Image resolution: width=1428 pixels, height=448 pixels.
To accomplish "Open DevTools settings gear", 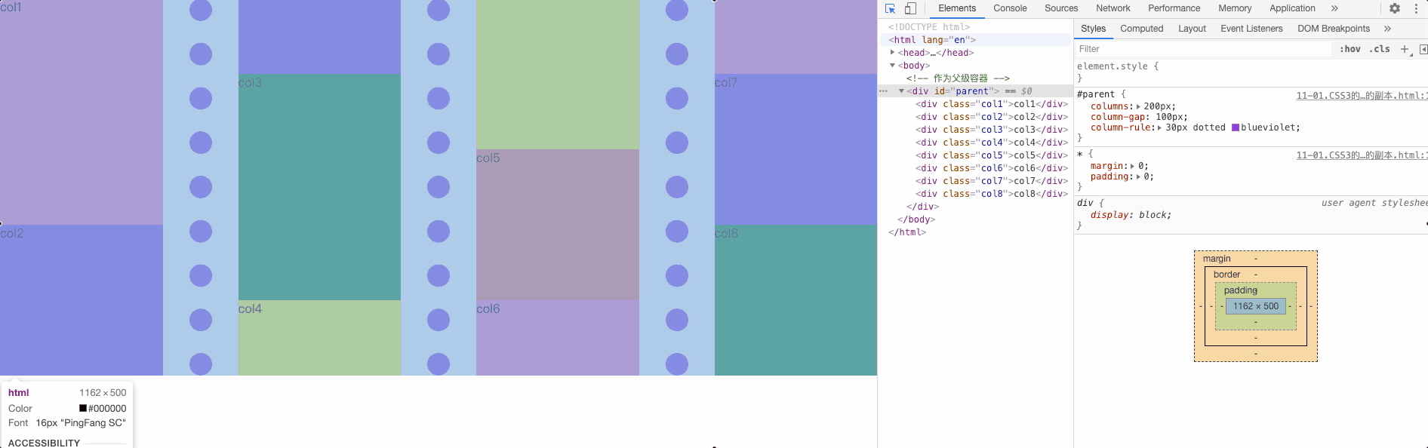I will 1394,8.
